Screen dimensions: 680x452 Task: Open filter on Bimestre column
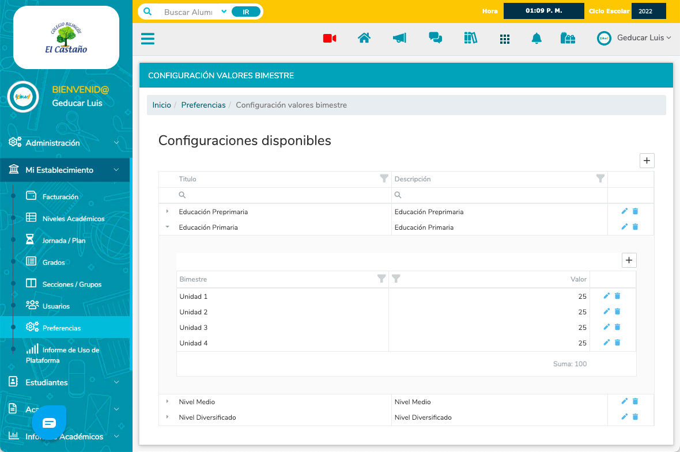point(381,279)
